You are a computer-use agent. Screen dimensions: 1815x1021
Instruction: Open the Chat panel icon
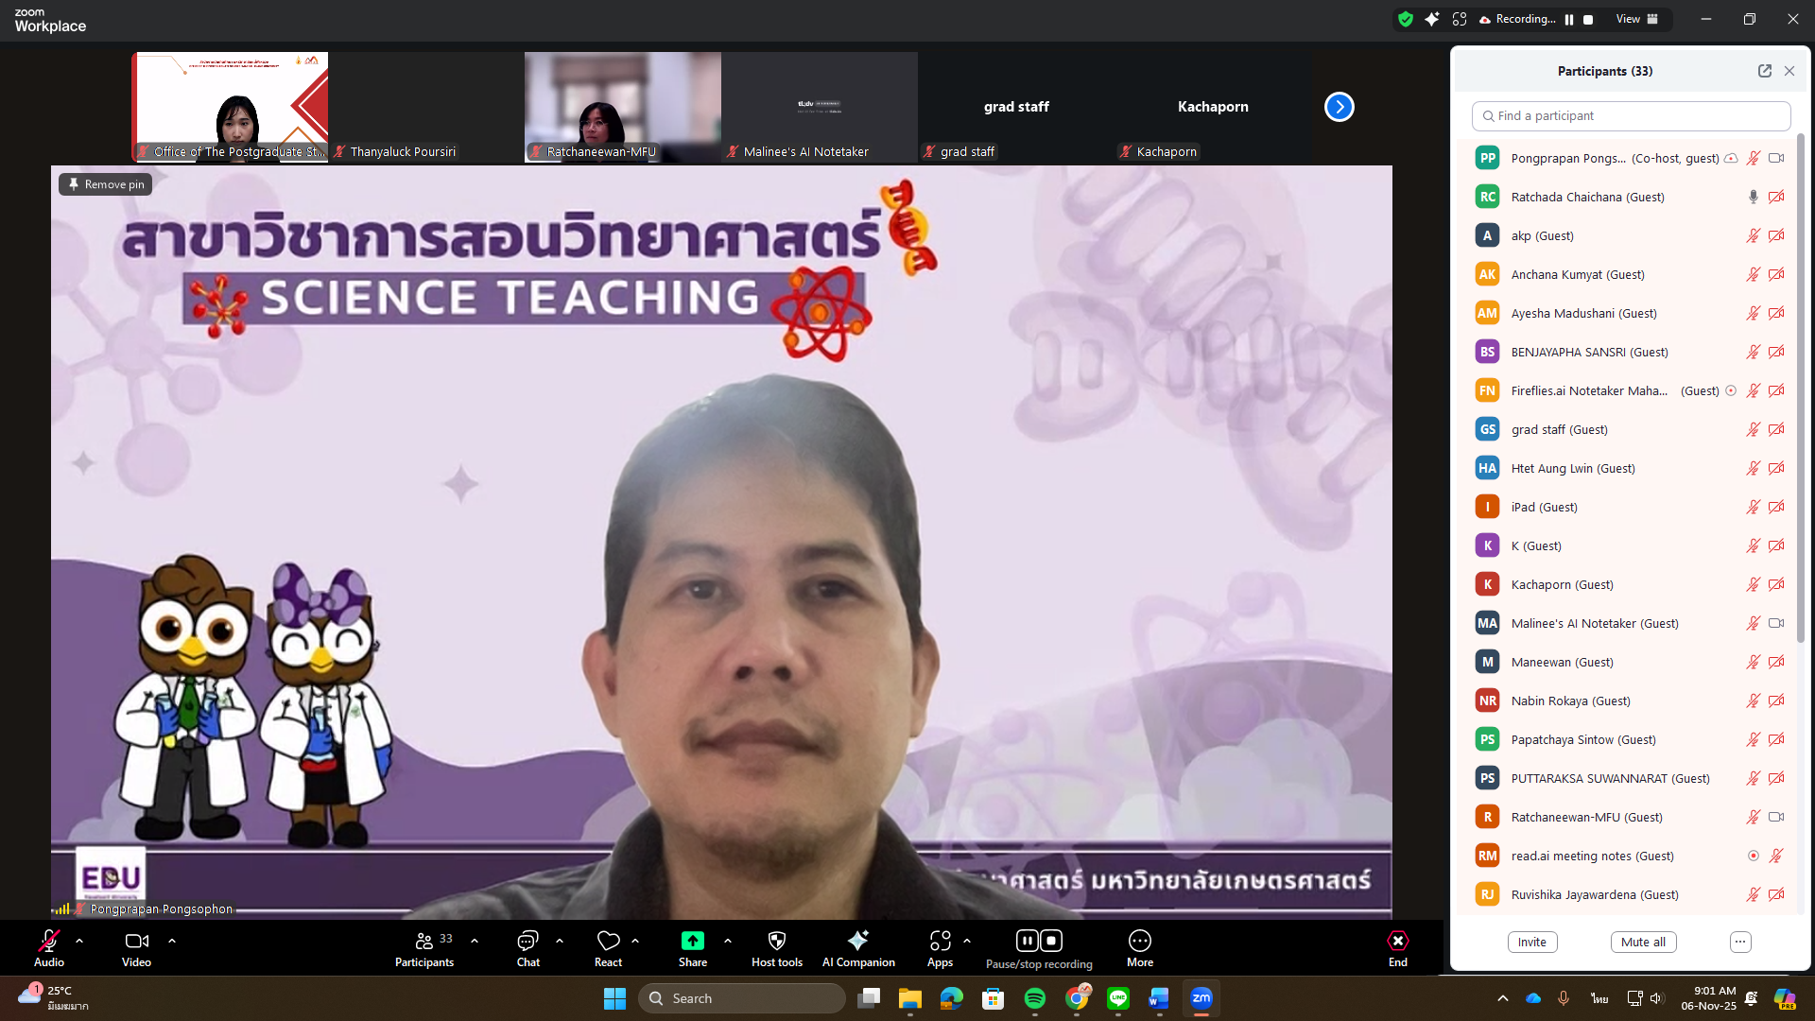coord(527,942)
